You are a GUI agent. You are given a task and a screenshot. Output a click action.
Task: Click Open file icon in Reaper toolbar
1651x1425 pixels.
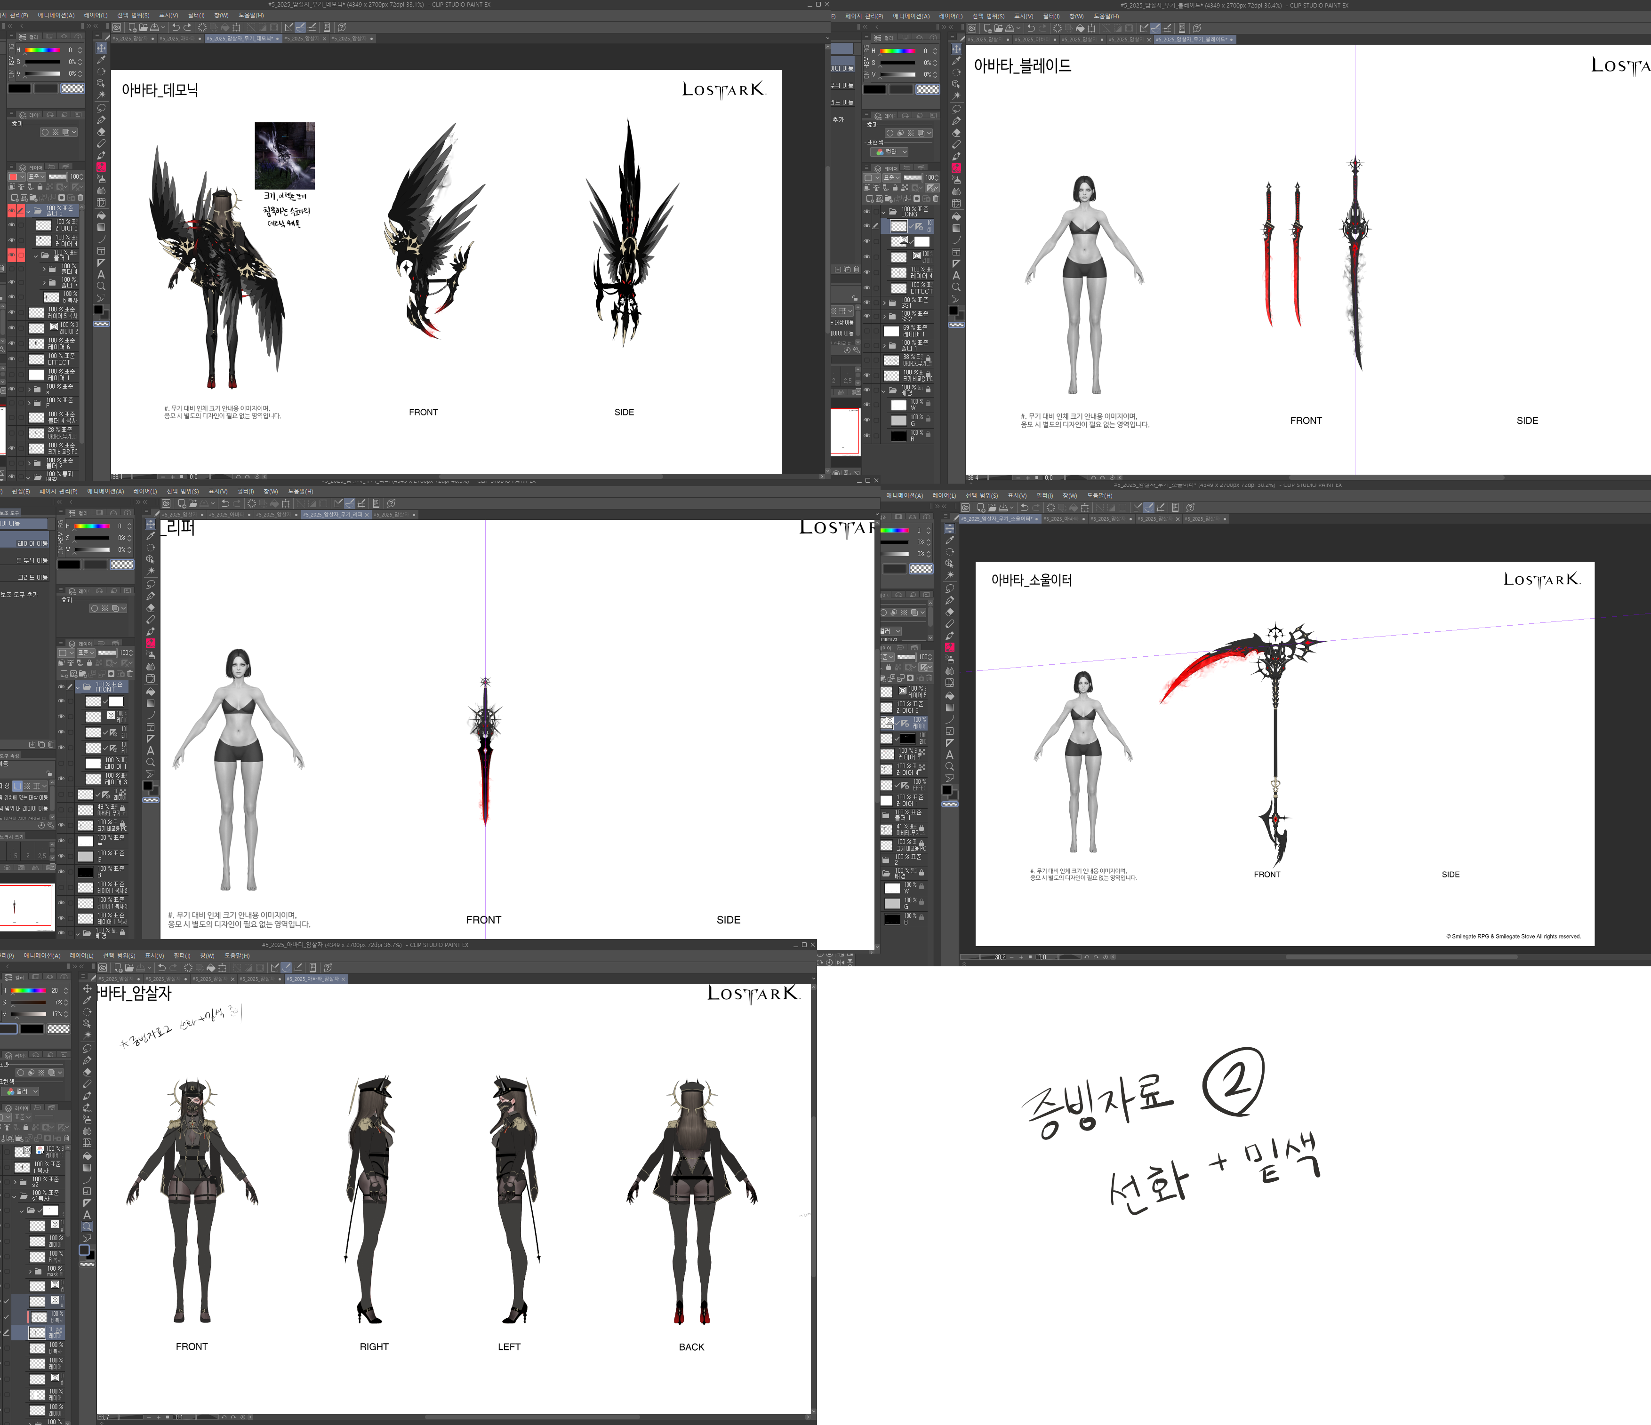click(193, 503)
